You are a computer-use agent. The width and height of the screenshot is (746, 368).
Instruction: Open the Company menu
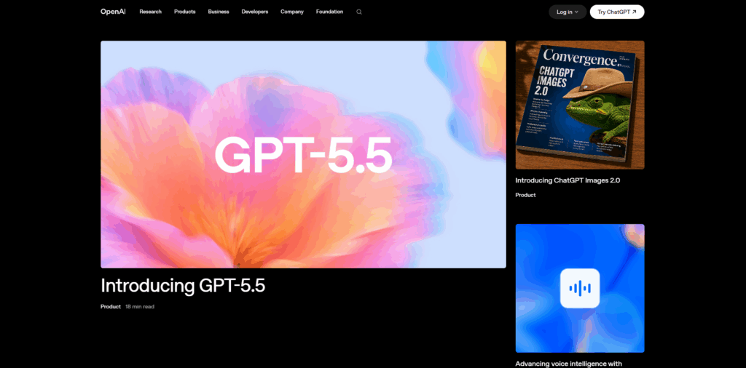292,12
